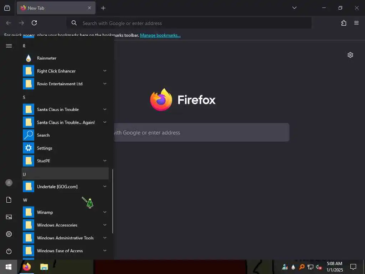This screenshot has height=274, width=365.
Task: Click the List all tabs dropdown arrow
Action: pyautogui.click(x=294, y=8)
